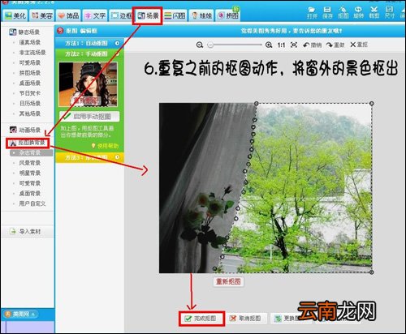Set zoom to 1:1 actual size
406x334 pixels.
pos(281,45)
